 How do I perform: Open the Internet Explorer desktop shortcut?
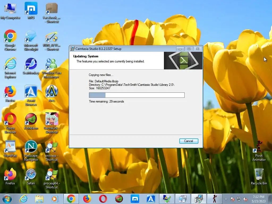point(10,68)
